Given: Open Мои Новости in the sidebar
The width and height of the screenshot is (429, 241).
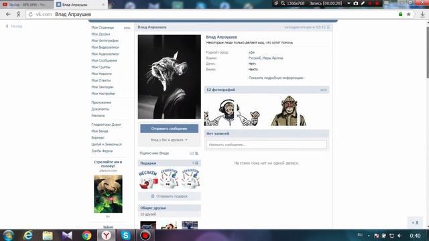Looking at the screenshot, I should pos(101,74).
